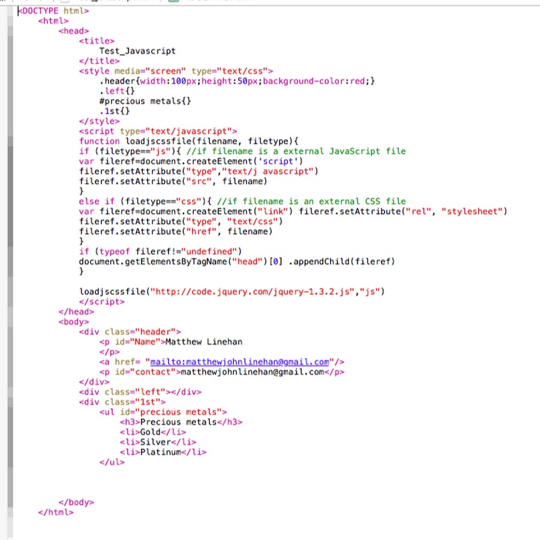Click the setAttribute("href", filename) line

[x=176, y=232]
